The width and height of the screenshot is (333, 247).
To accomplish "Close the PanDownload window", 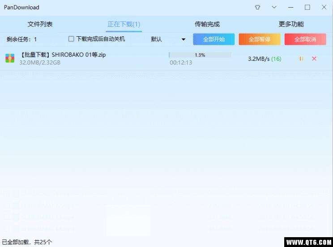I will click(324, 7).
